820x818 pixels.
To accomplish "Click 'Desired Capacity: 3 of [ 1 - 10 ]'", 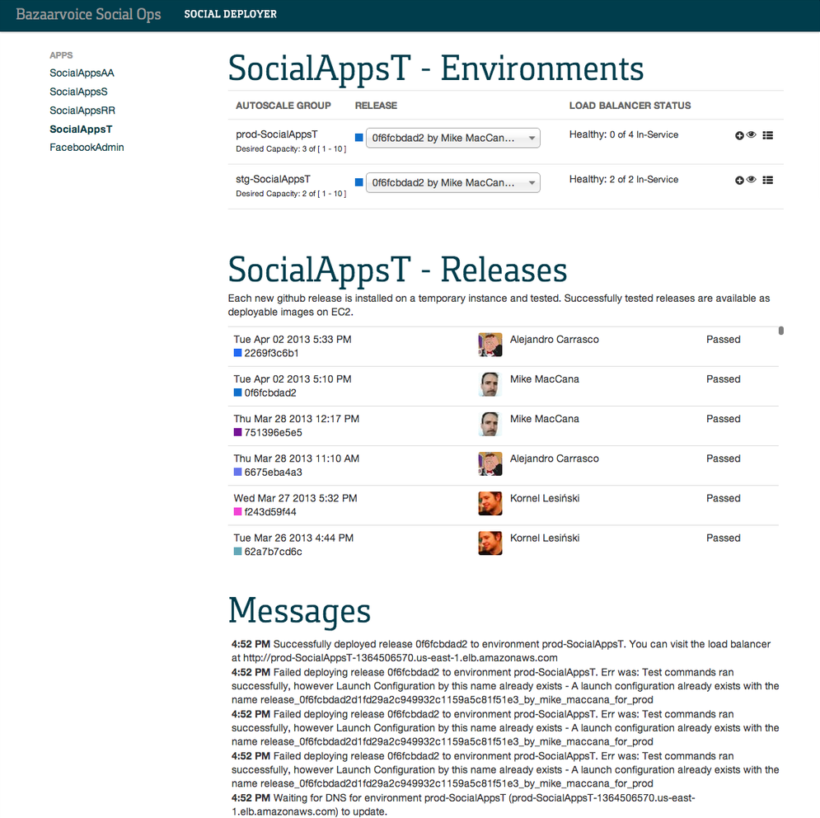I will click(x=291, y=148).
